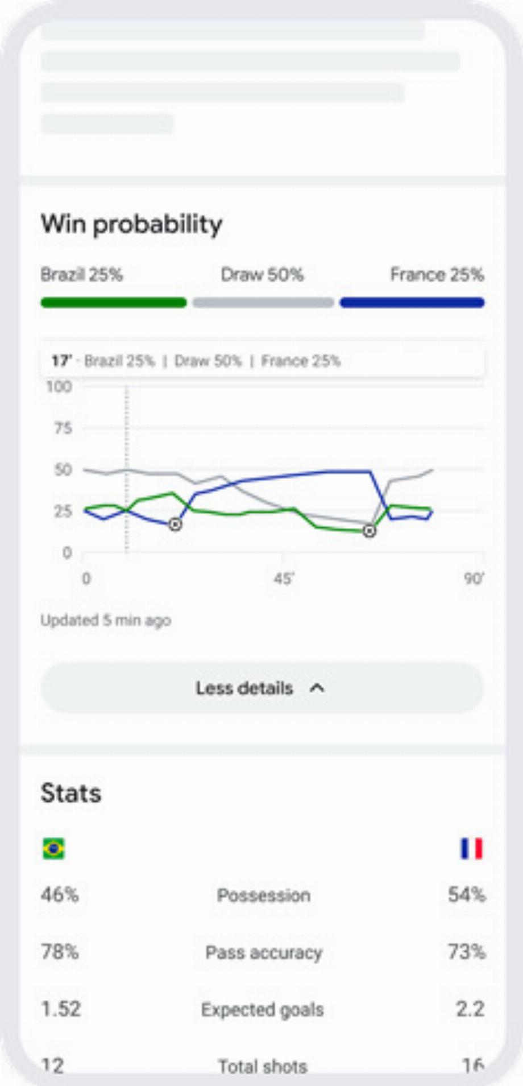This screenshot has height=1086, width=523.
Task: Collapse the panel with Less details button
Action: pos(262,688)
